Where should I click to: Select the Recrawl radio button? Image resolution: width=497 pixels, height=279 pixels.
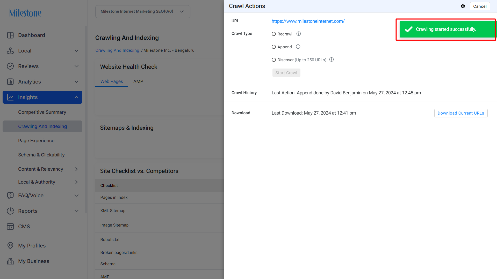click(x=274, y=34)
